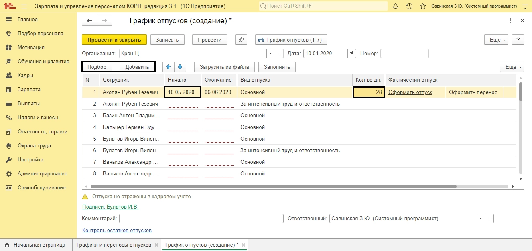This screenshot has height=251, width=532.
Task: Click Провести и закрыть button
Action: coord(114,40)
